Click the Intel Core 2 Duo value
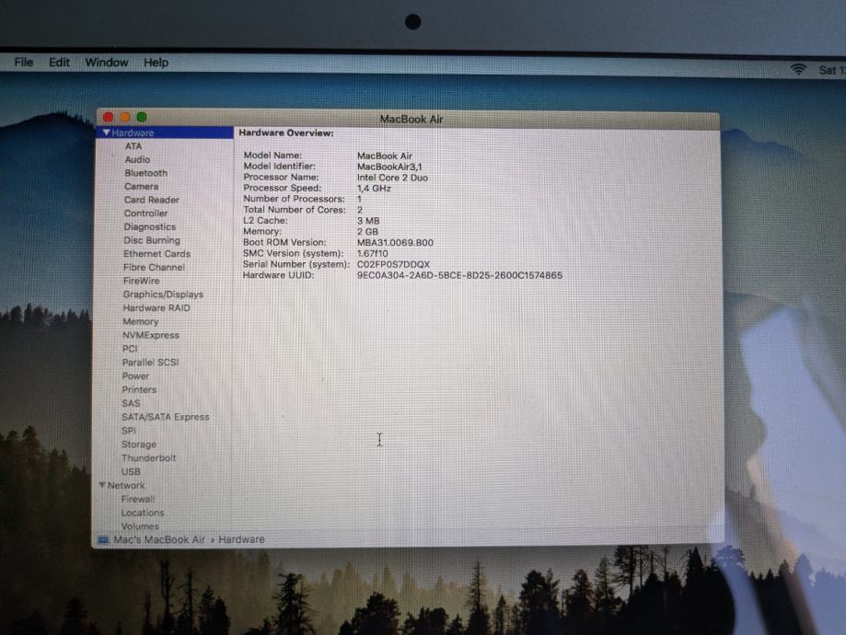This screenshot has height=635, width=846. click(392, 178)
